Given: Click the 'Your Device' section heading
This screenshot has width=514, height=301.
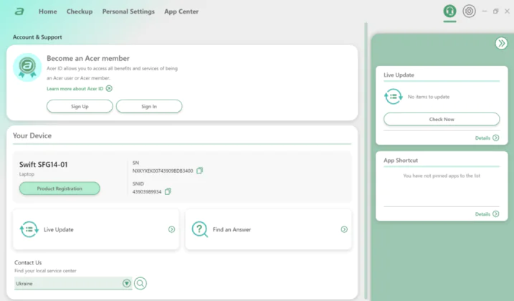Looking at the screenshot, I should click(32, 135).
